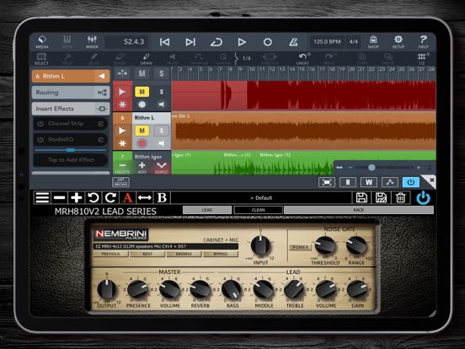The height and width of the screenshot is (349, 465).
Task: Choose the GLUE tool
Action: pyautogui.click(x=94, y=59)
